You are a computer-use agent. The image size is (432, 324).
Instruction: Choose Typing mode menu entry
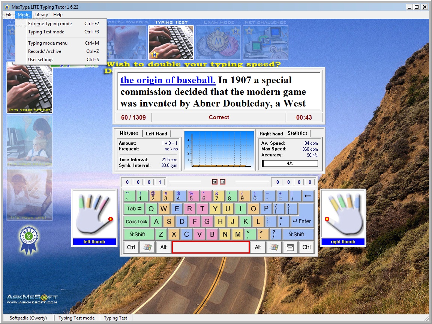pos(61,43)
